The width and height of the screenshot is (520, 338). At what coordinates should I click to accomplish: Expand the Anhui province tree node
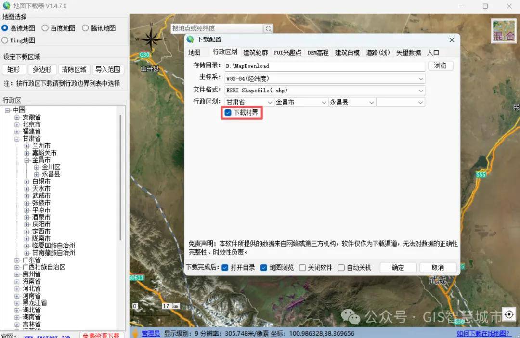point(17,117)
